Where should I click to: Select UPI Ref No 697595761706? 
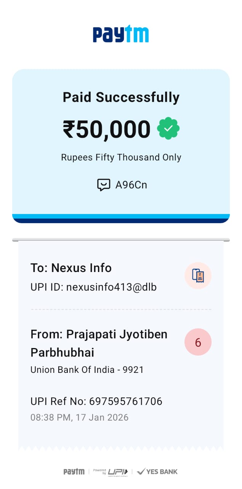coord(96,401)
